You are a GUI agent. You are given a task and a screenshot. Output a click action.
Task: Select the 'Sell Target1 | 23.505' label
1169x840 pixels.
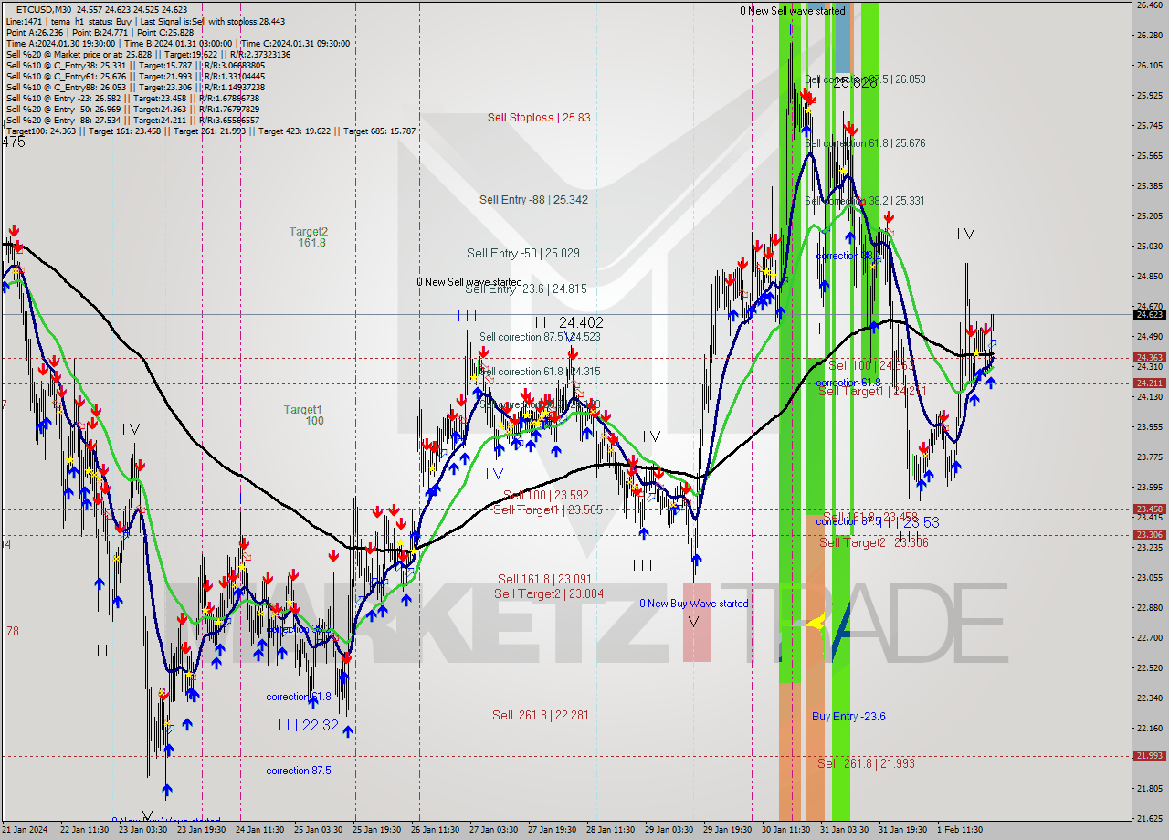click(548, 509)
